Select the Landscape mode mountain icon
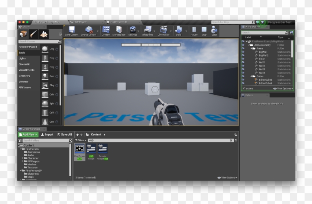The height and width of the screenshot is (204, 312). [x=44, y=34]
